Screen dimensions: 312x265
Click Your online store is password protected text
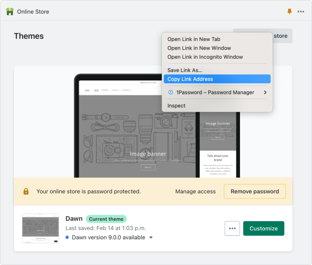(88, 192)
